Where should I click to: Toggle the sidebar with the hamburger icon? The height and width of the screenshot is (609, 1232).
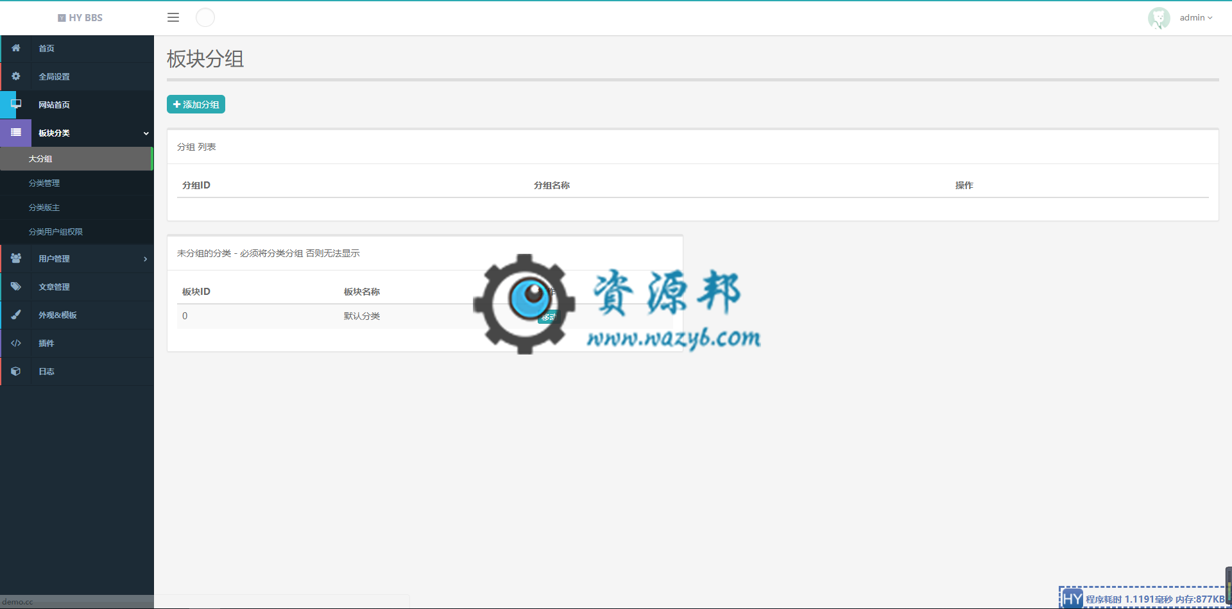tap(173, 17)
